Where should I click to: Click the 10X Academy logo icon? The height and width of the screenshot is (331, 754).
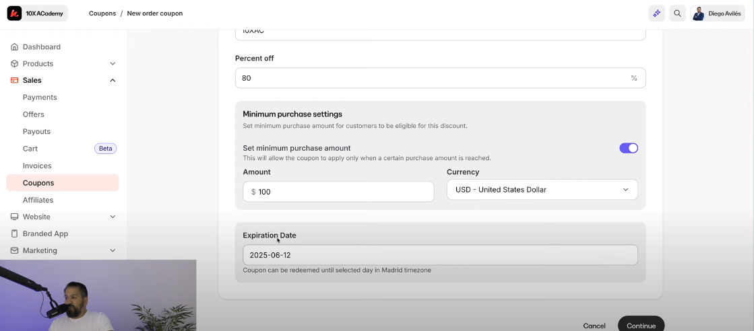tap(14, 13)
